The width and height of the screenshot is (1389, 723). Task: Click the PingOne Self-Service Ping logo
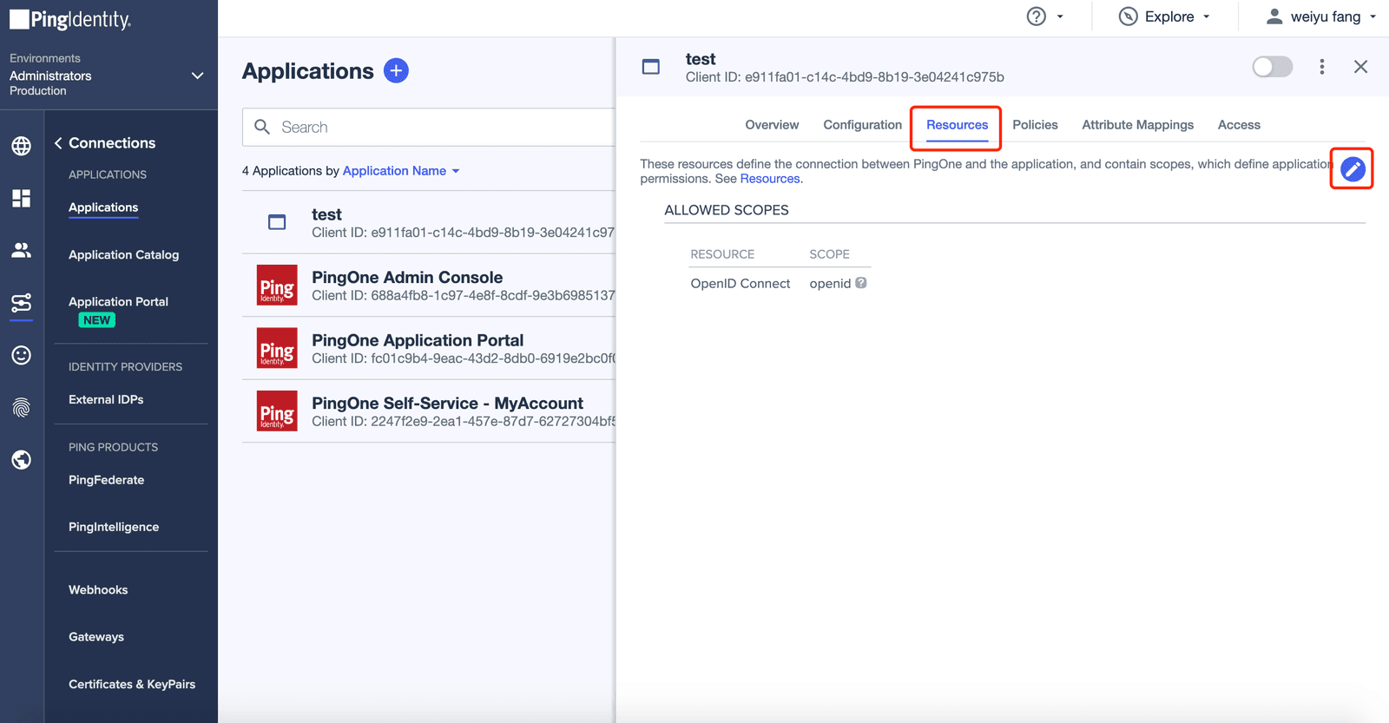(x=277, y=411)
